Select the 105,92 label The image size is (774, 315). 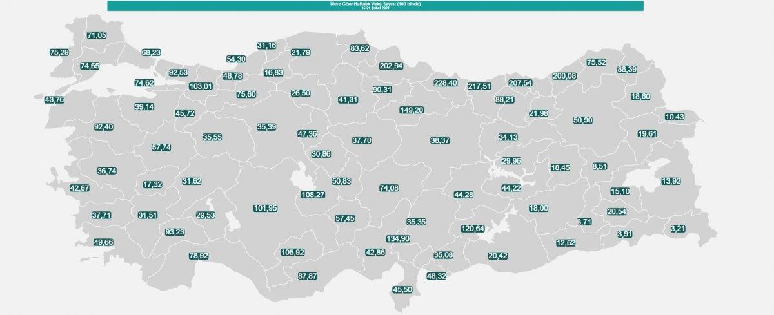pos(293,252)
